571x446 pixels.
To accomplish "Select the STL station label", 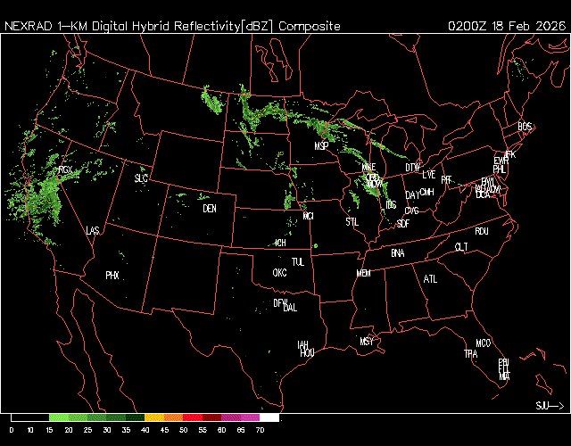I will [352, 221].
